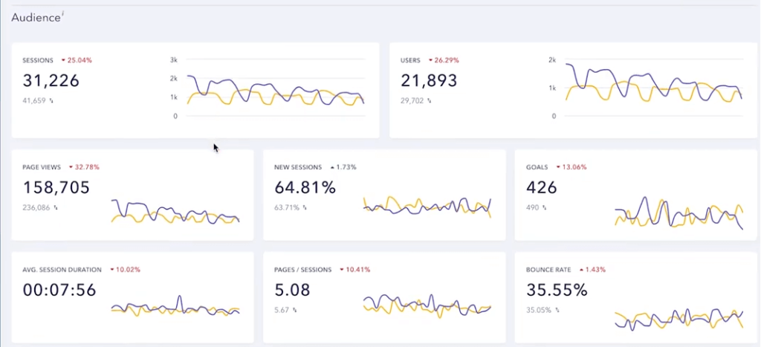
Task: Click the session duration value 00:07:56
Action: pos(59,290)
